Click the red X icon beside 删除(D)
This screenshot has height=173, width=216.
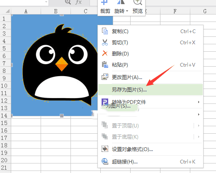(x=105, y=53)
